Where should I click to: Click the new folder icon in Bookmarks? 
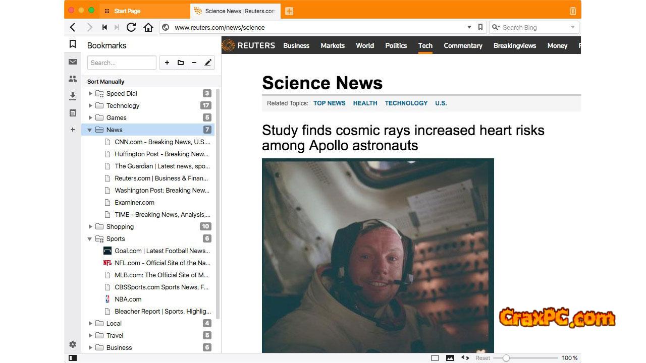[181, 63]
